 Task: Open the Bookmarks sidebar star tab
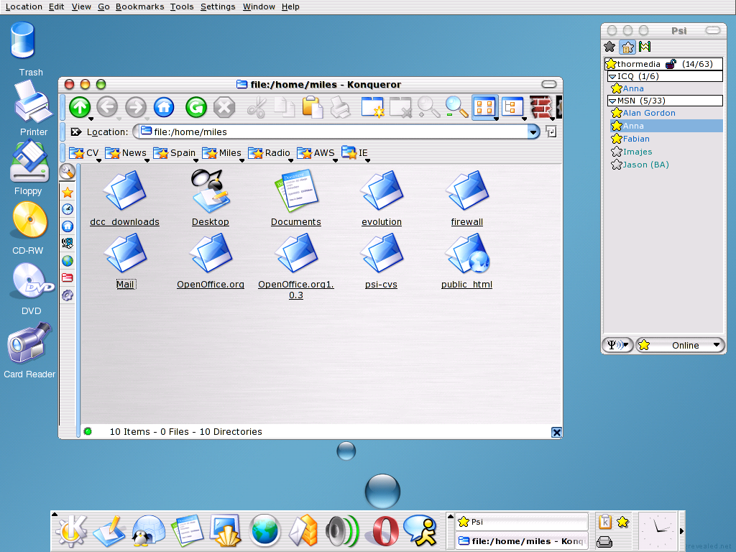[68, 193]
